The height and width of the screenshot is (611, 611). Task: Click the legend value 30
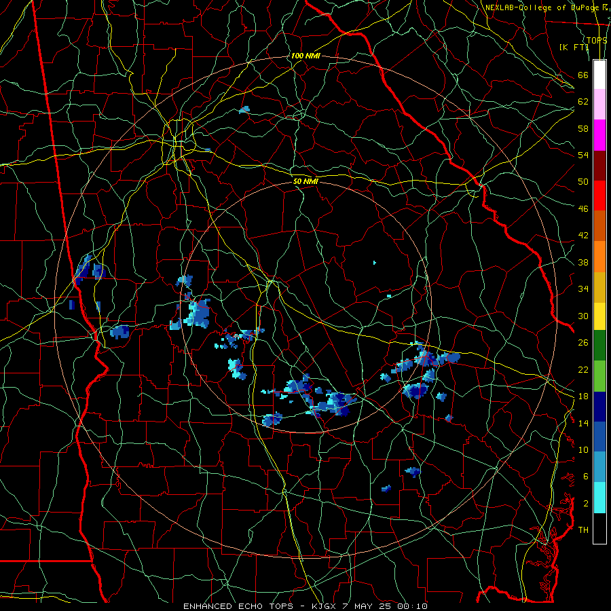point(583,316)
